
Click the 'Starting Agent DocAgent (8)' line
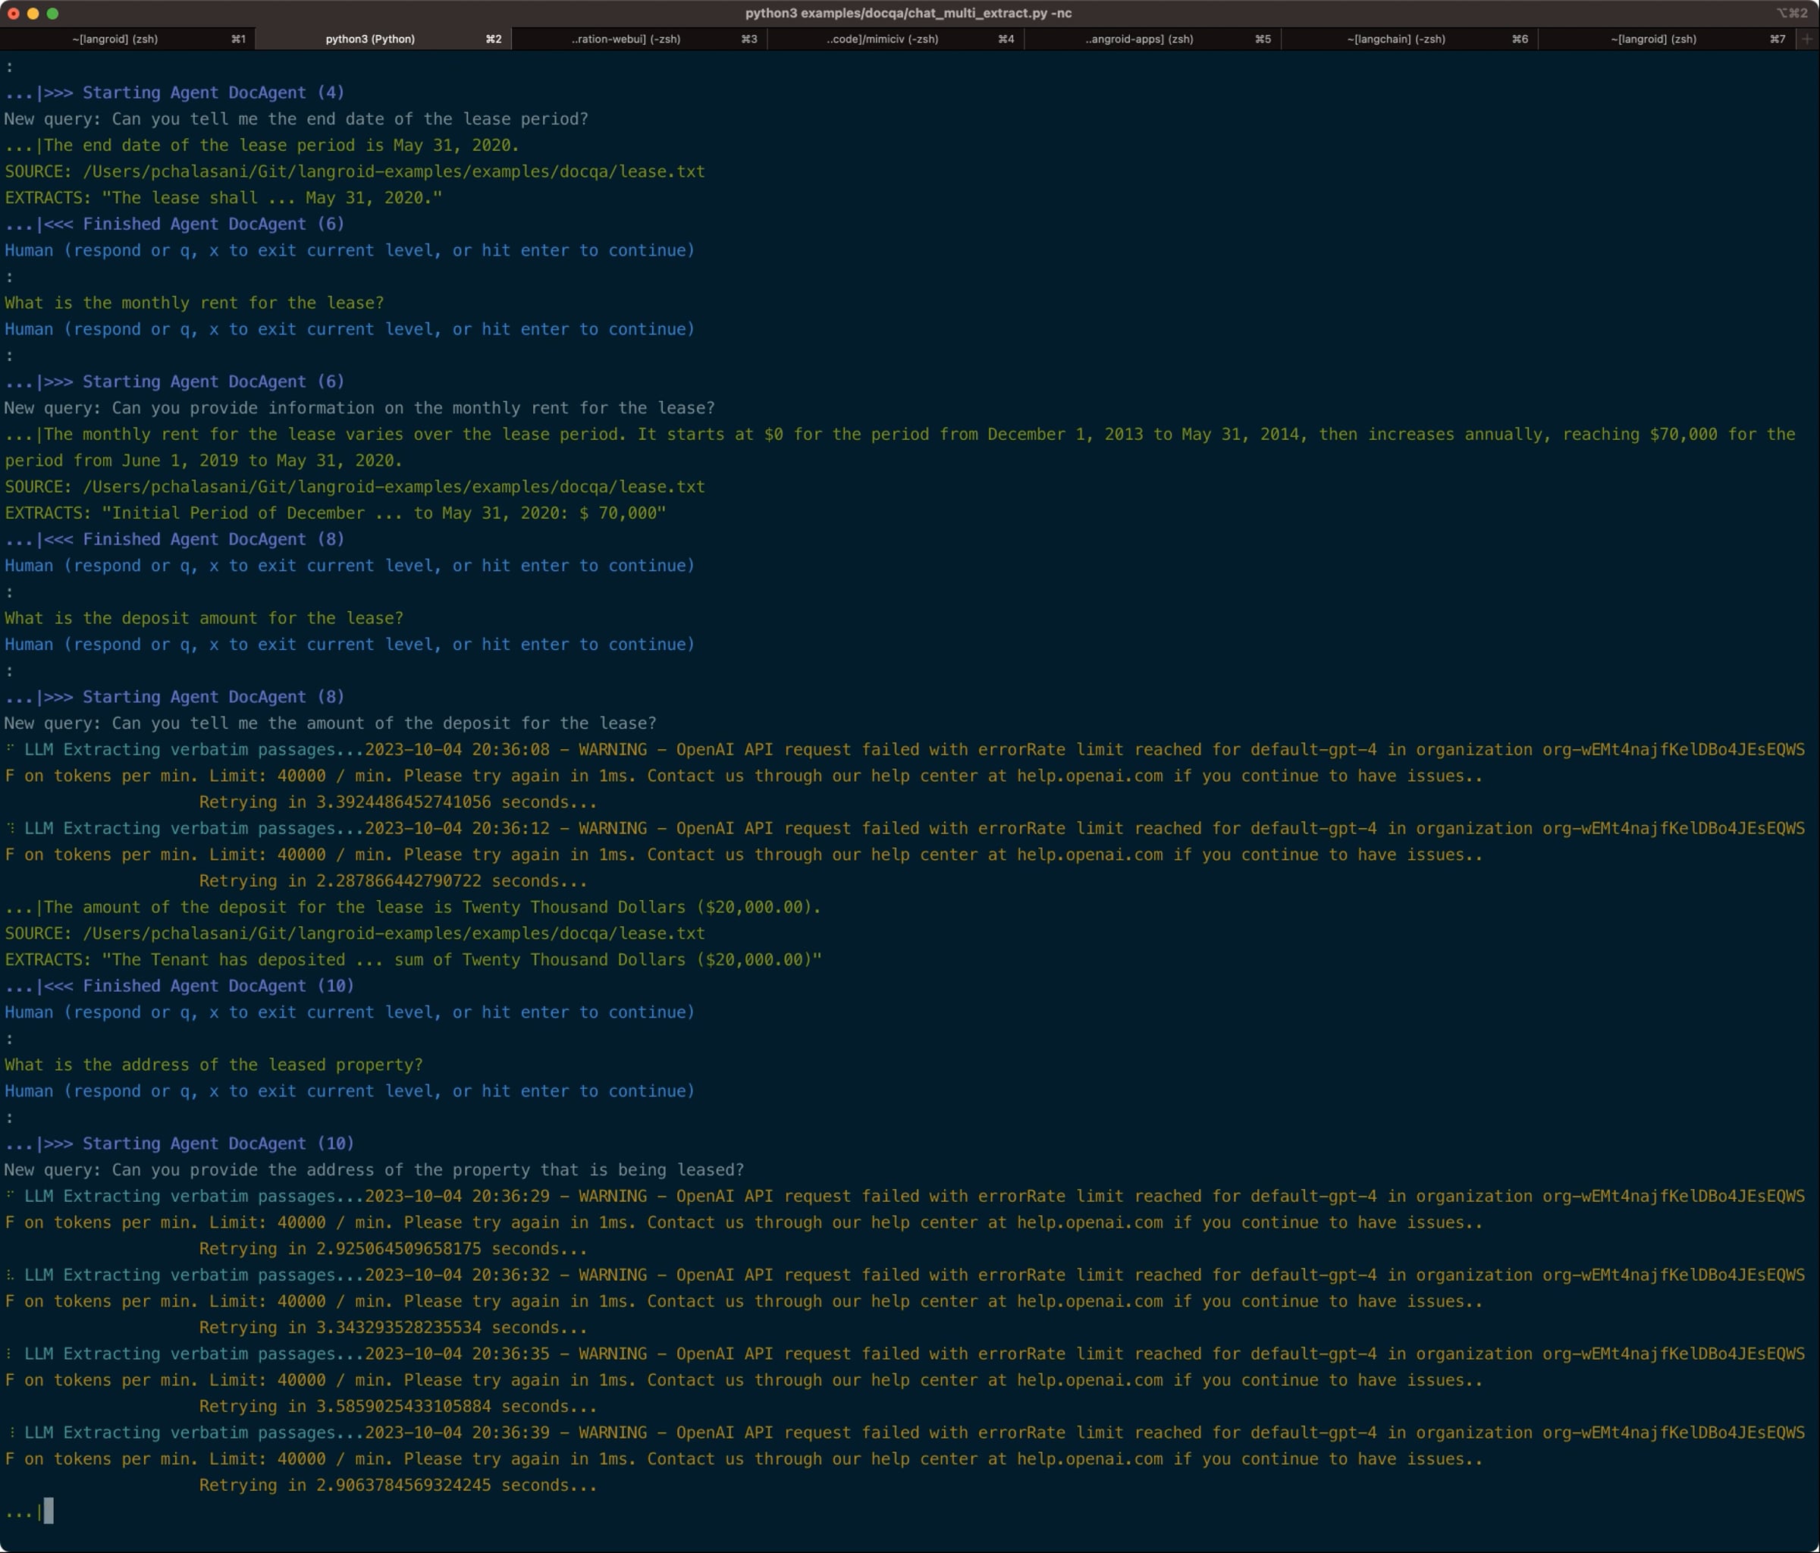click(x=175, y=697)
